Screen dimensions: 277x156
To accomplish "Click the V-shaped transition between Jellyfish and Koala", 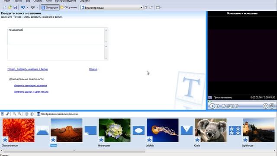I will tap(187, 130).
